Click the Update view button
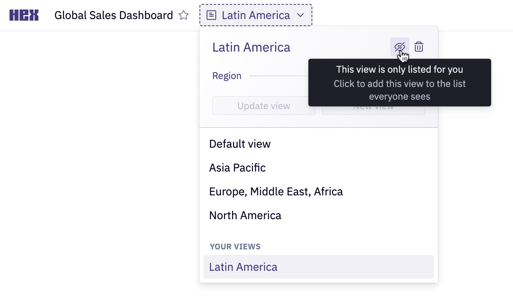The image size is (513, 297). coord(263,106)
